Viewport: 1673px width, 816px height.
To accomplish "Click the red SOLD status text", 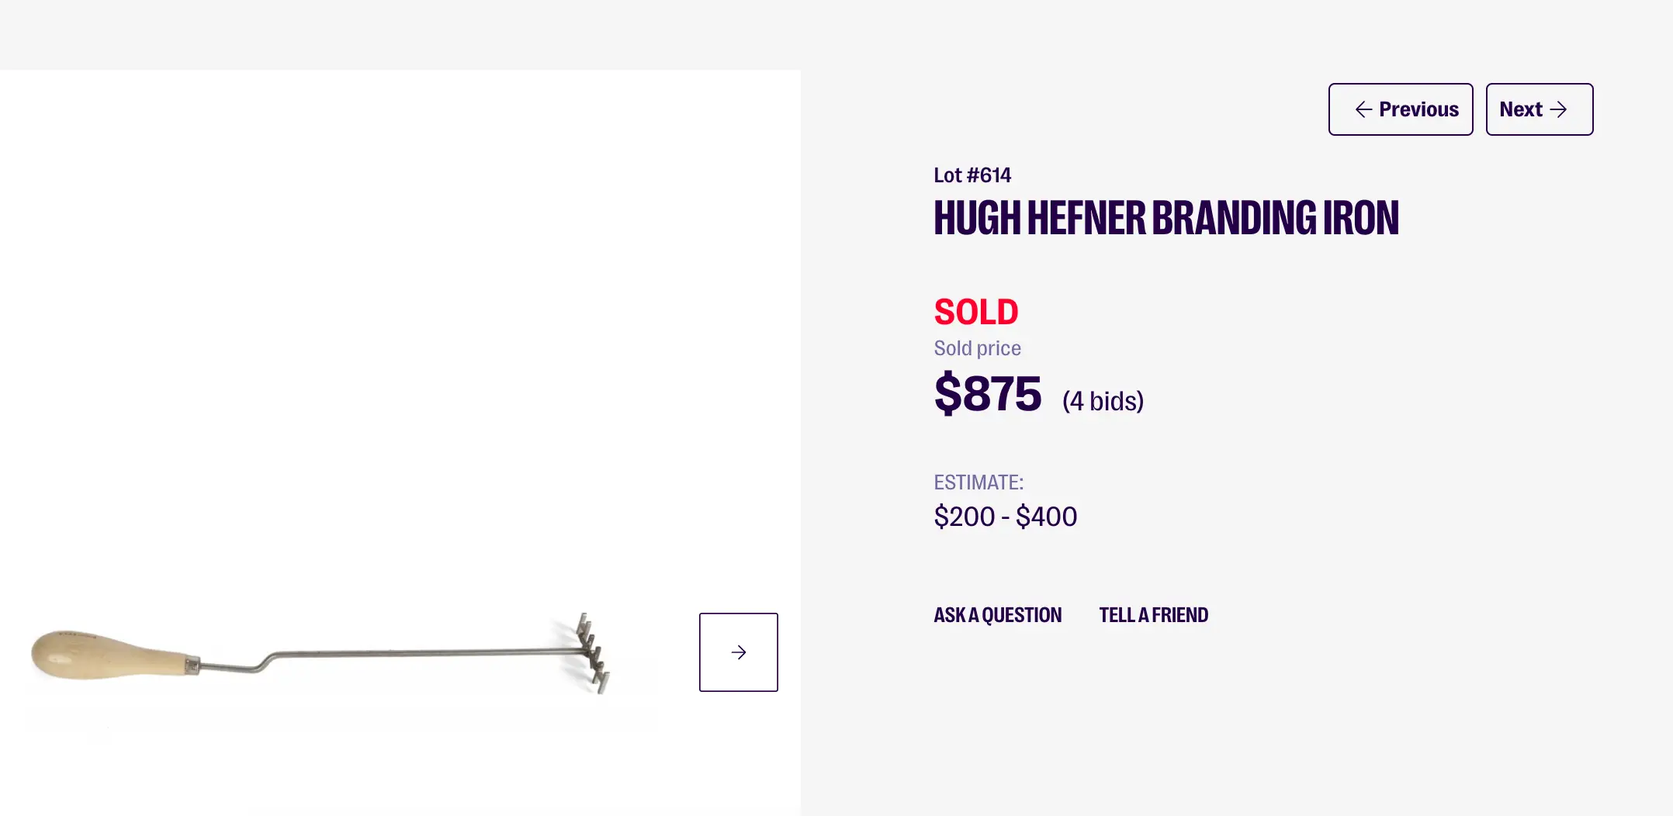I will click(975, 312).
